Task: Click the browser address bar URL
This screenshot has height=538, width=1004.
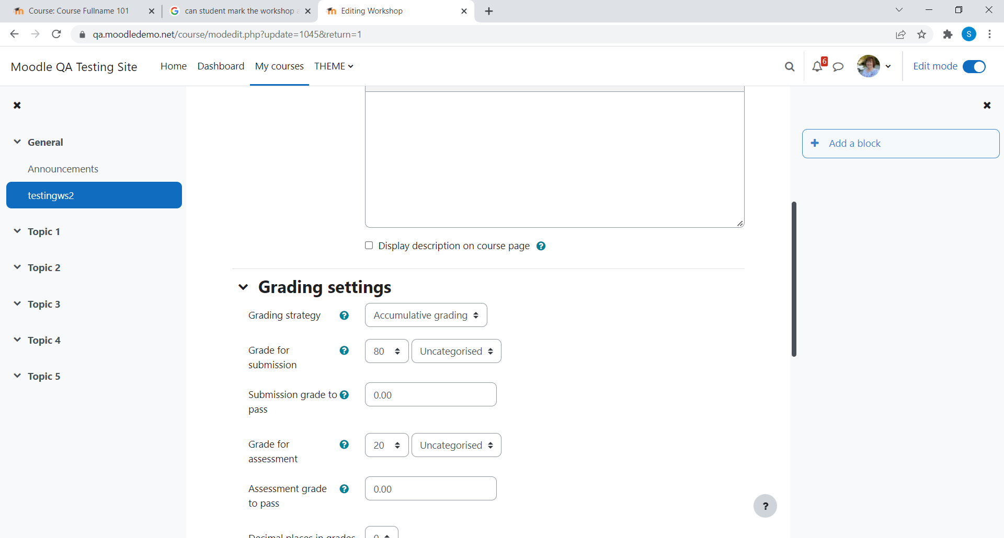Action: coord(227,34)
